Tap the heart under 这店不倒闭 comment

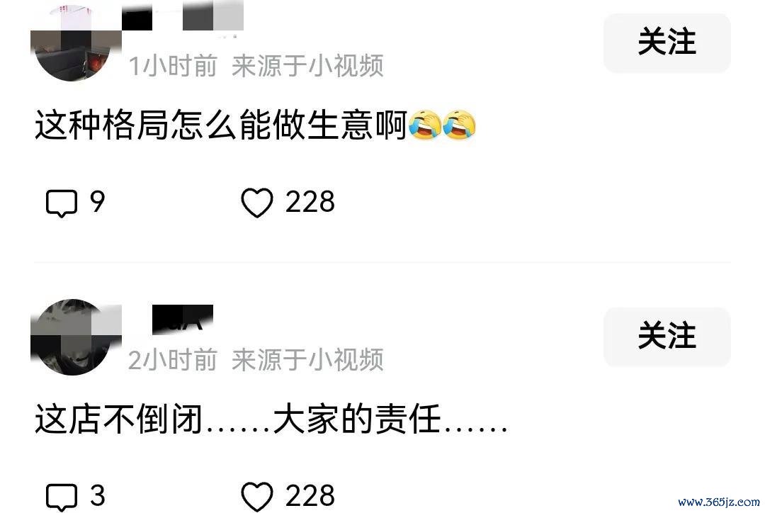point(256,497)
